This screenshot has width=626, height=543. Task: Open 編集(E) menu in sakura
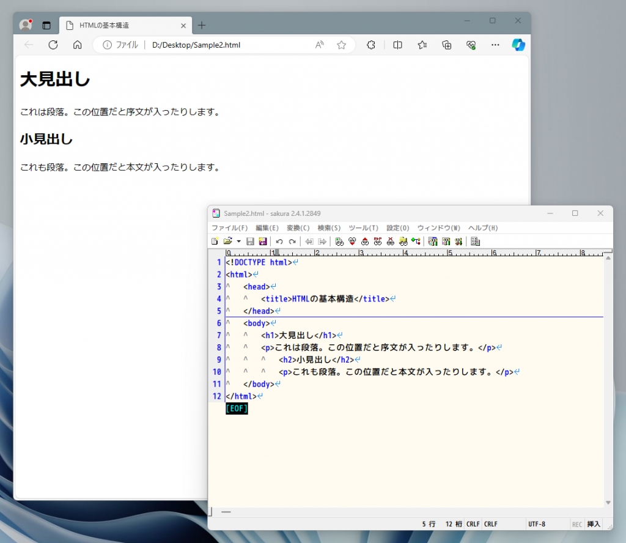click(x=267, y=228)
